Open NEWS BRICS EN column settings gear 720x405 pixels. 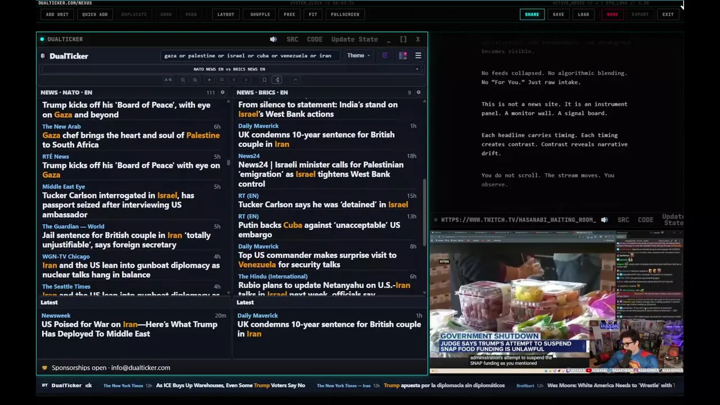point(418,92)
